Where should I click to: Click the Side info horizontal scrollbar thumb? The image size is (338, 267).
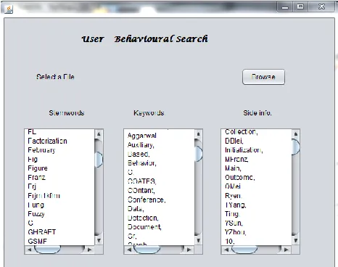(x=244, y=250)
